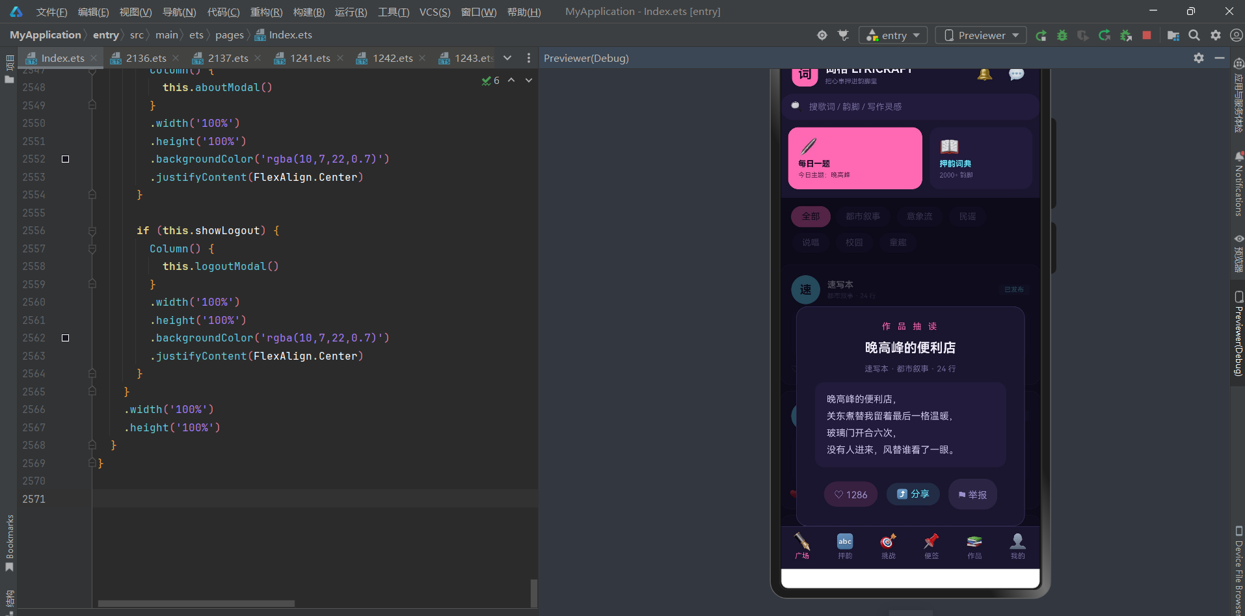
Task: Open the 重构(R) menu
Action: pyautogui.click(x=266, y=12)
